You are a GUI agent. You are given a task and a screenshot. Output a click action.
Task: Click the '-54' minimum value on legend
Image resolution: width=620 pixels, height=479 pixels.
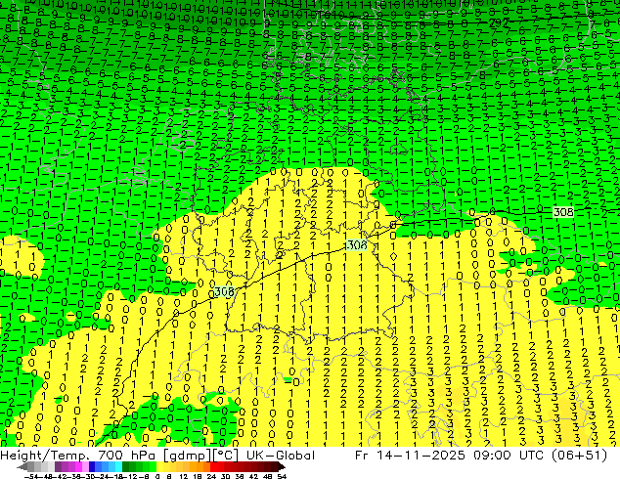31,476
